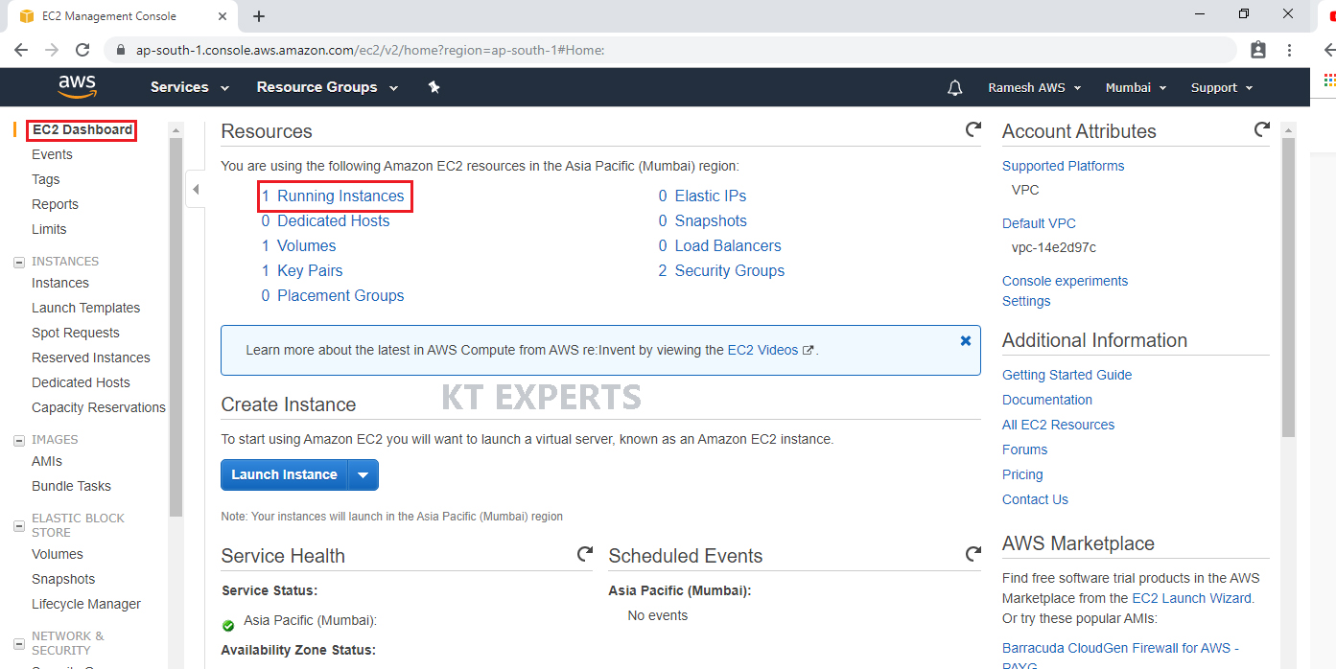Select Reserved Instances in the sidebar
The height and width of the screenshot is (669, 1336).
91,358
